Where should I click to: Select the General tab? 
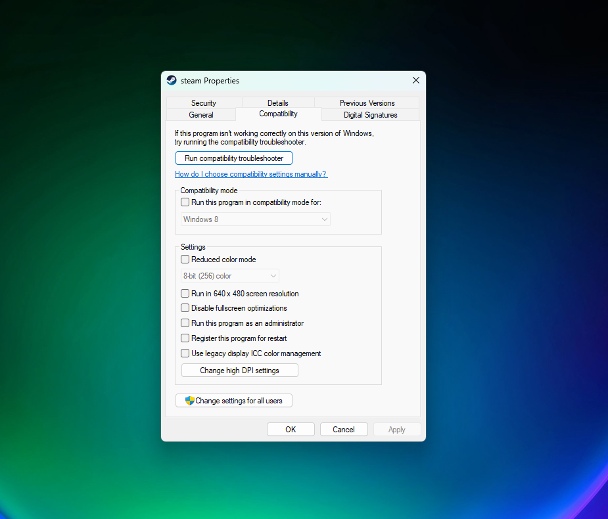click(x=201, y=115)
